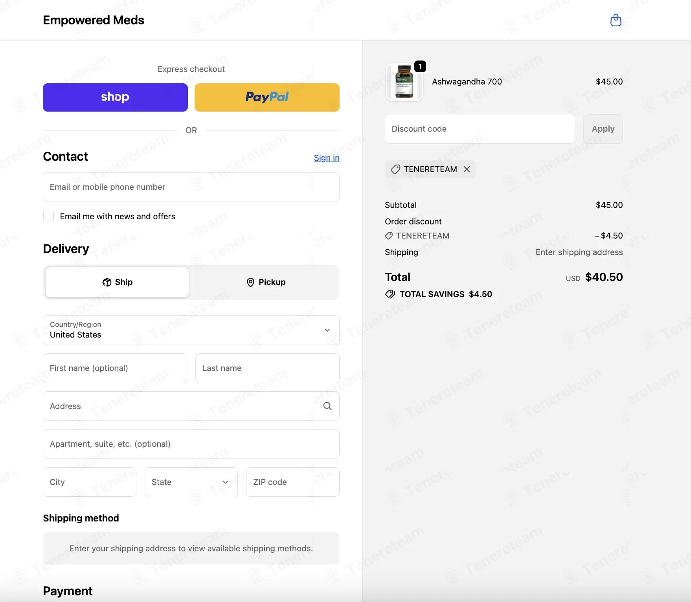Remove the TENERETEAM discount code tag
691x602 pixels.
(467, 169)
